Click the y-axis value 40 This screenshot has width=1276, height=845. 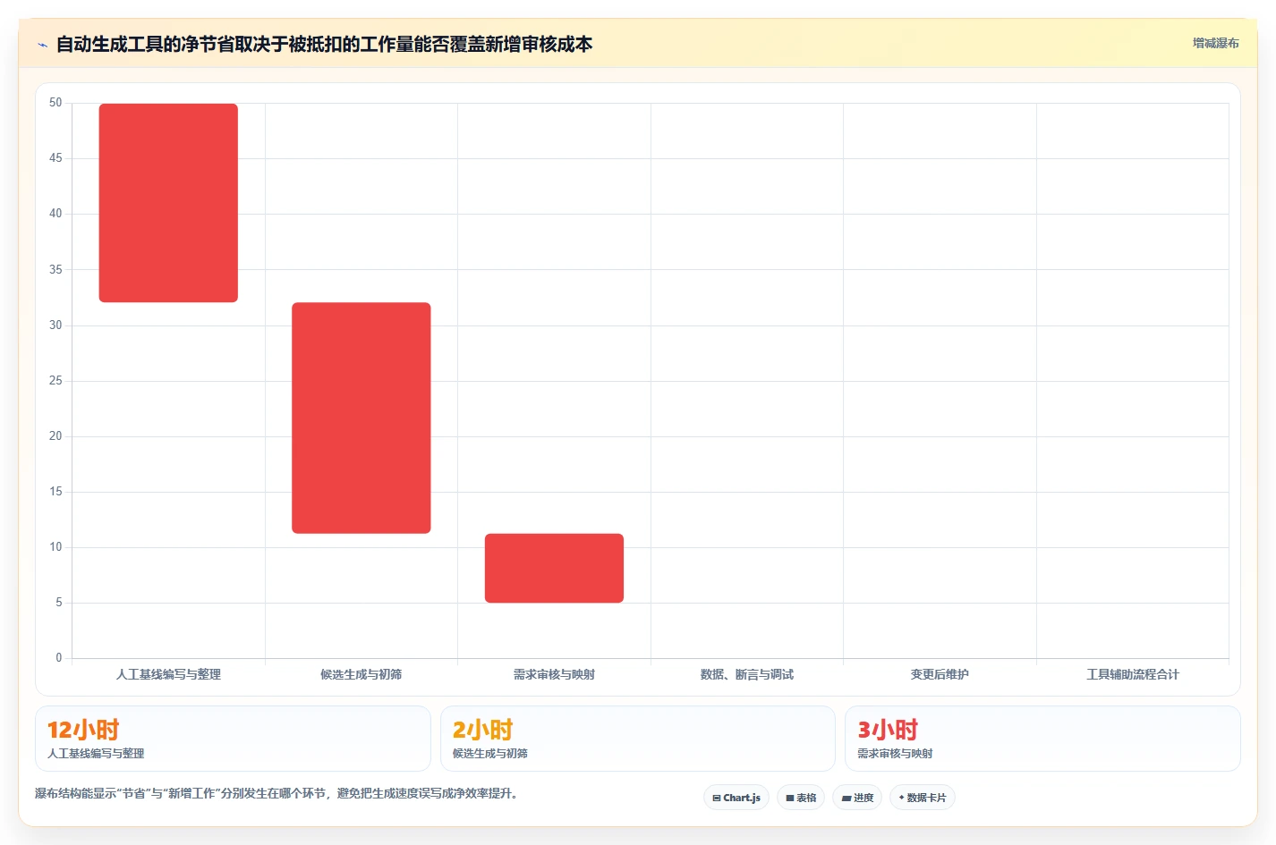pyautogui.click(x=55, y=214)
